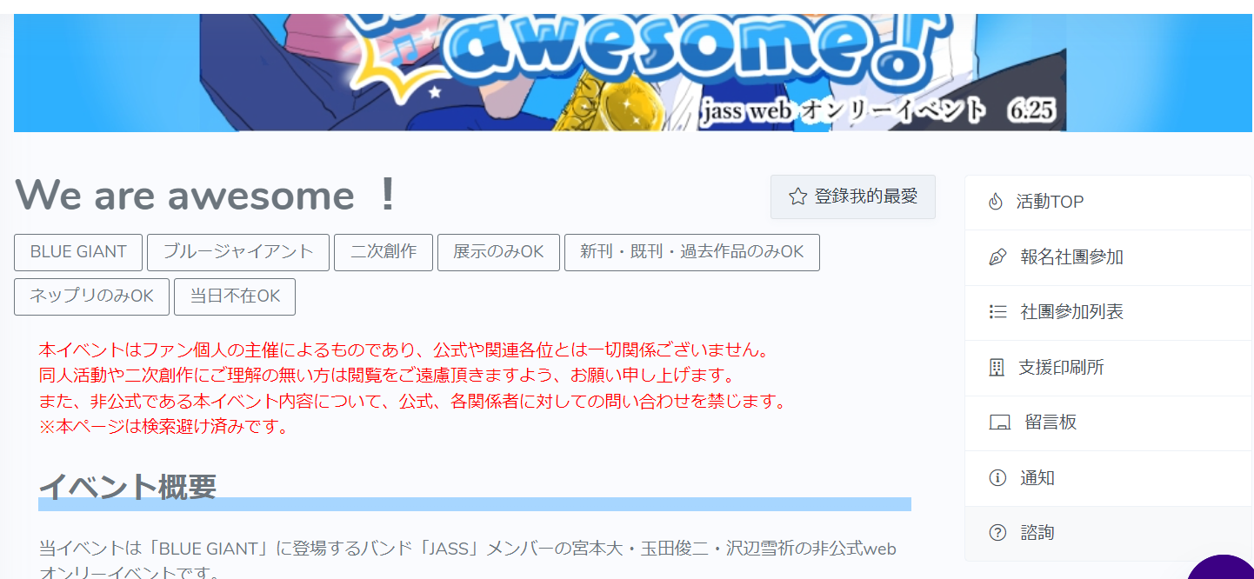Click the 当日不在OK tag
This screenshot has width=1254, height=579.
point(235,296)
